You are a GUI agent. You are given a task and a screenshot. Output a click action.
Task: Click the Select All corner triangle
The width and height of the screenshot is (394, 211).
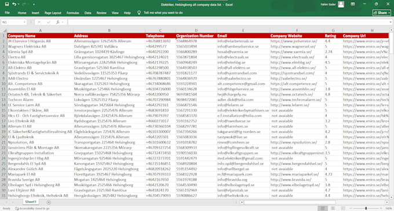point(4,30)
